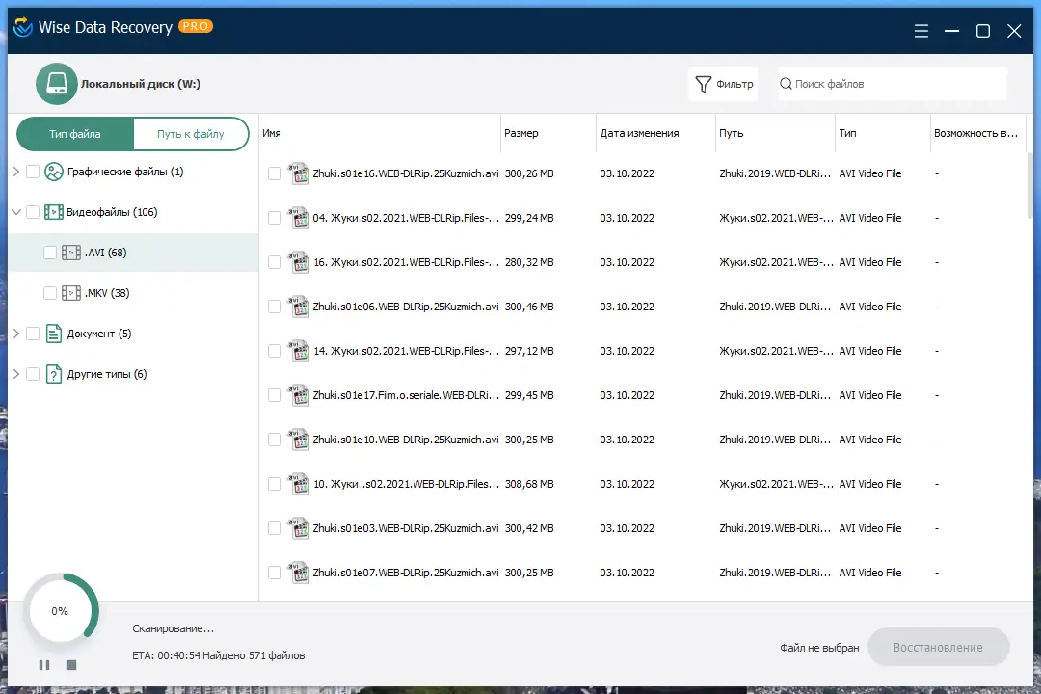Sort by the Тип column header

[882, 133]
